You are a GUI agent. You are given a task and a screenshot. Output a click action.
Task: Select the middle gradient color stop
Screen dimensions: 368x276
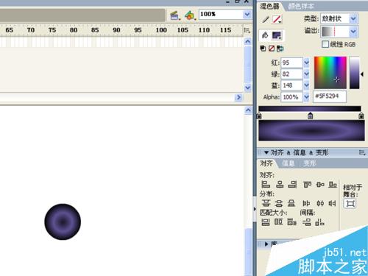pyautogui.click(x=310, y=116)
